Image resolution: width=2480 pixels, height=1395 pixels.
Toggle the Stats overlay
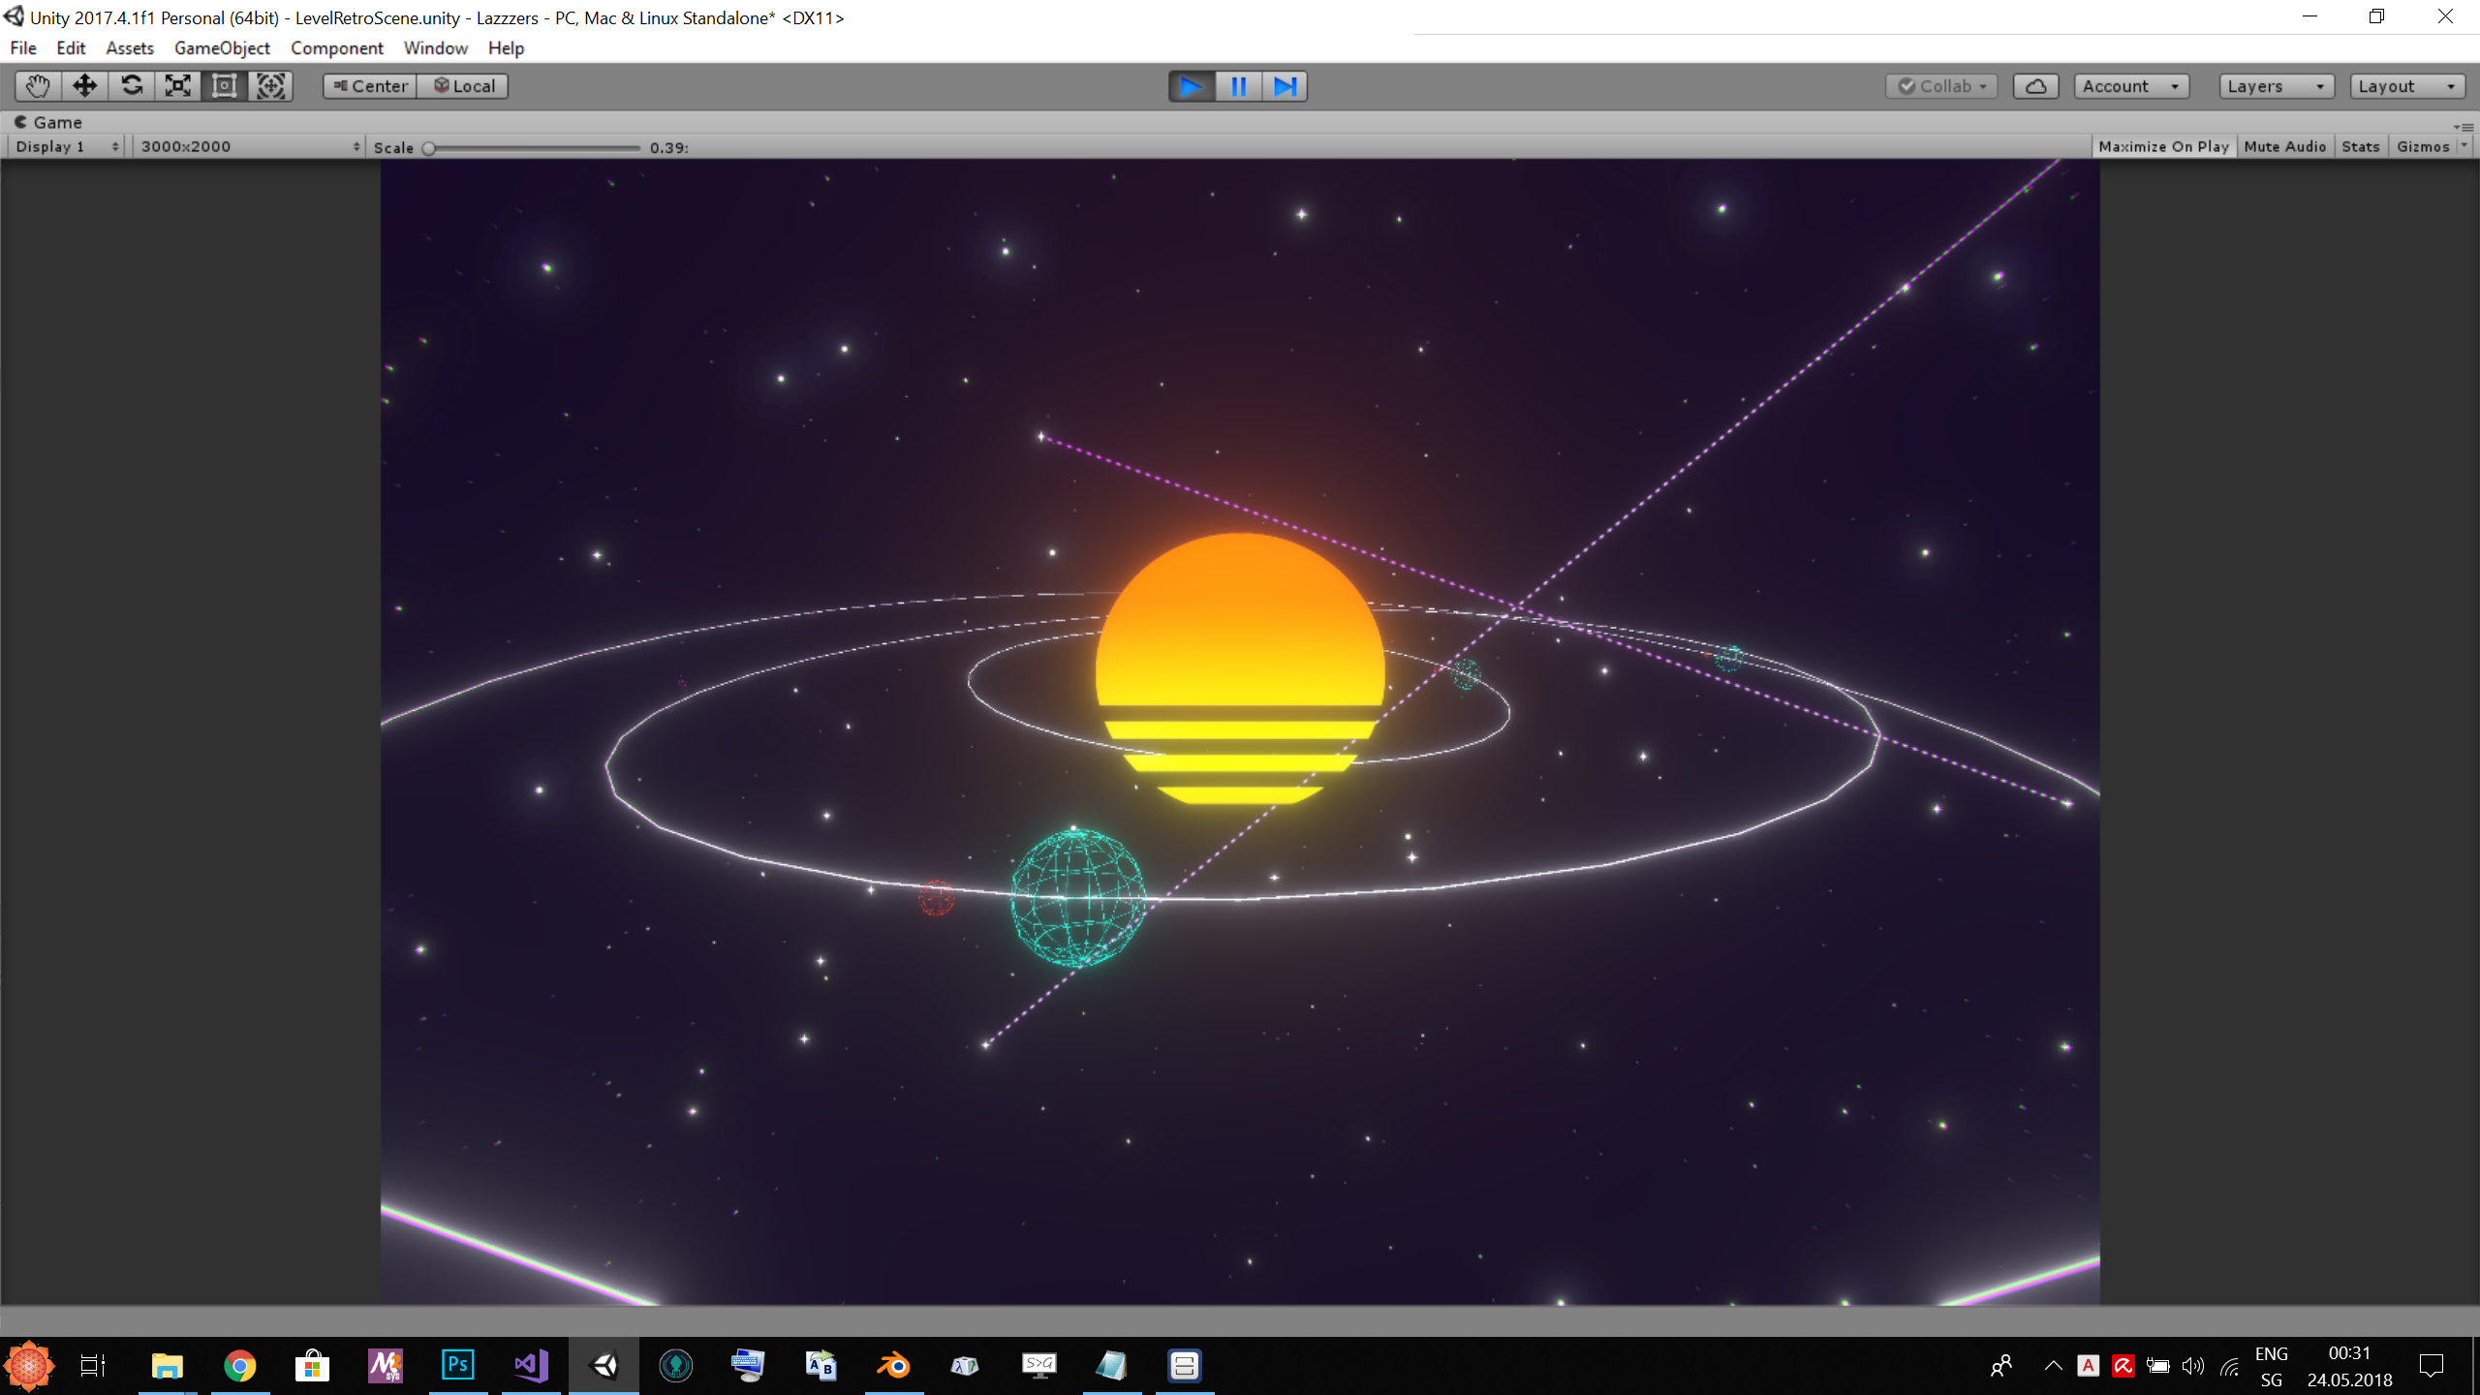[x=2360, y=146]
